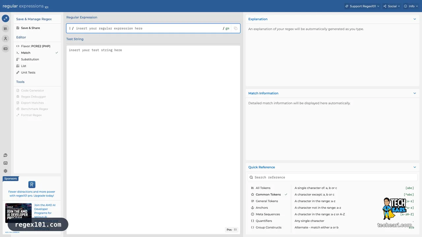422x237 pixels.
Task: Click the Common Tokens star icon
Action: coord(253,195)
